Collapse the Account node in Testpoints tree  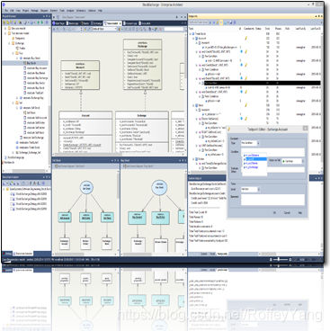coord(193,38)
